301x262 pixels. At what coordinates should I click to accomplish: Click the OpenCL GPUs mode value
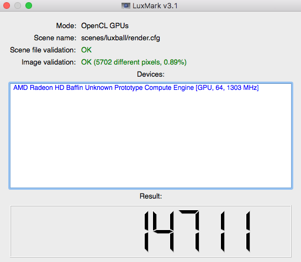pyautogui.click(x=105, y=26)
